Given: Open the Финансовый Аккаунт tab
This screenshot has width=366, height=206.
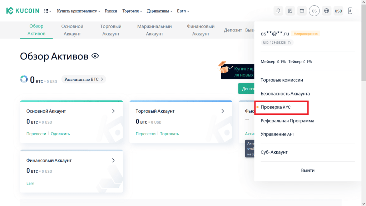Looking at the screenshot, I should click(200, 30).
